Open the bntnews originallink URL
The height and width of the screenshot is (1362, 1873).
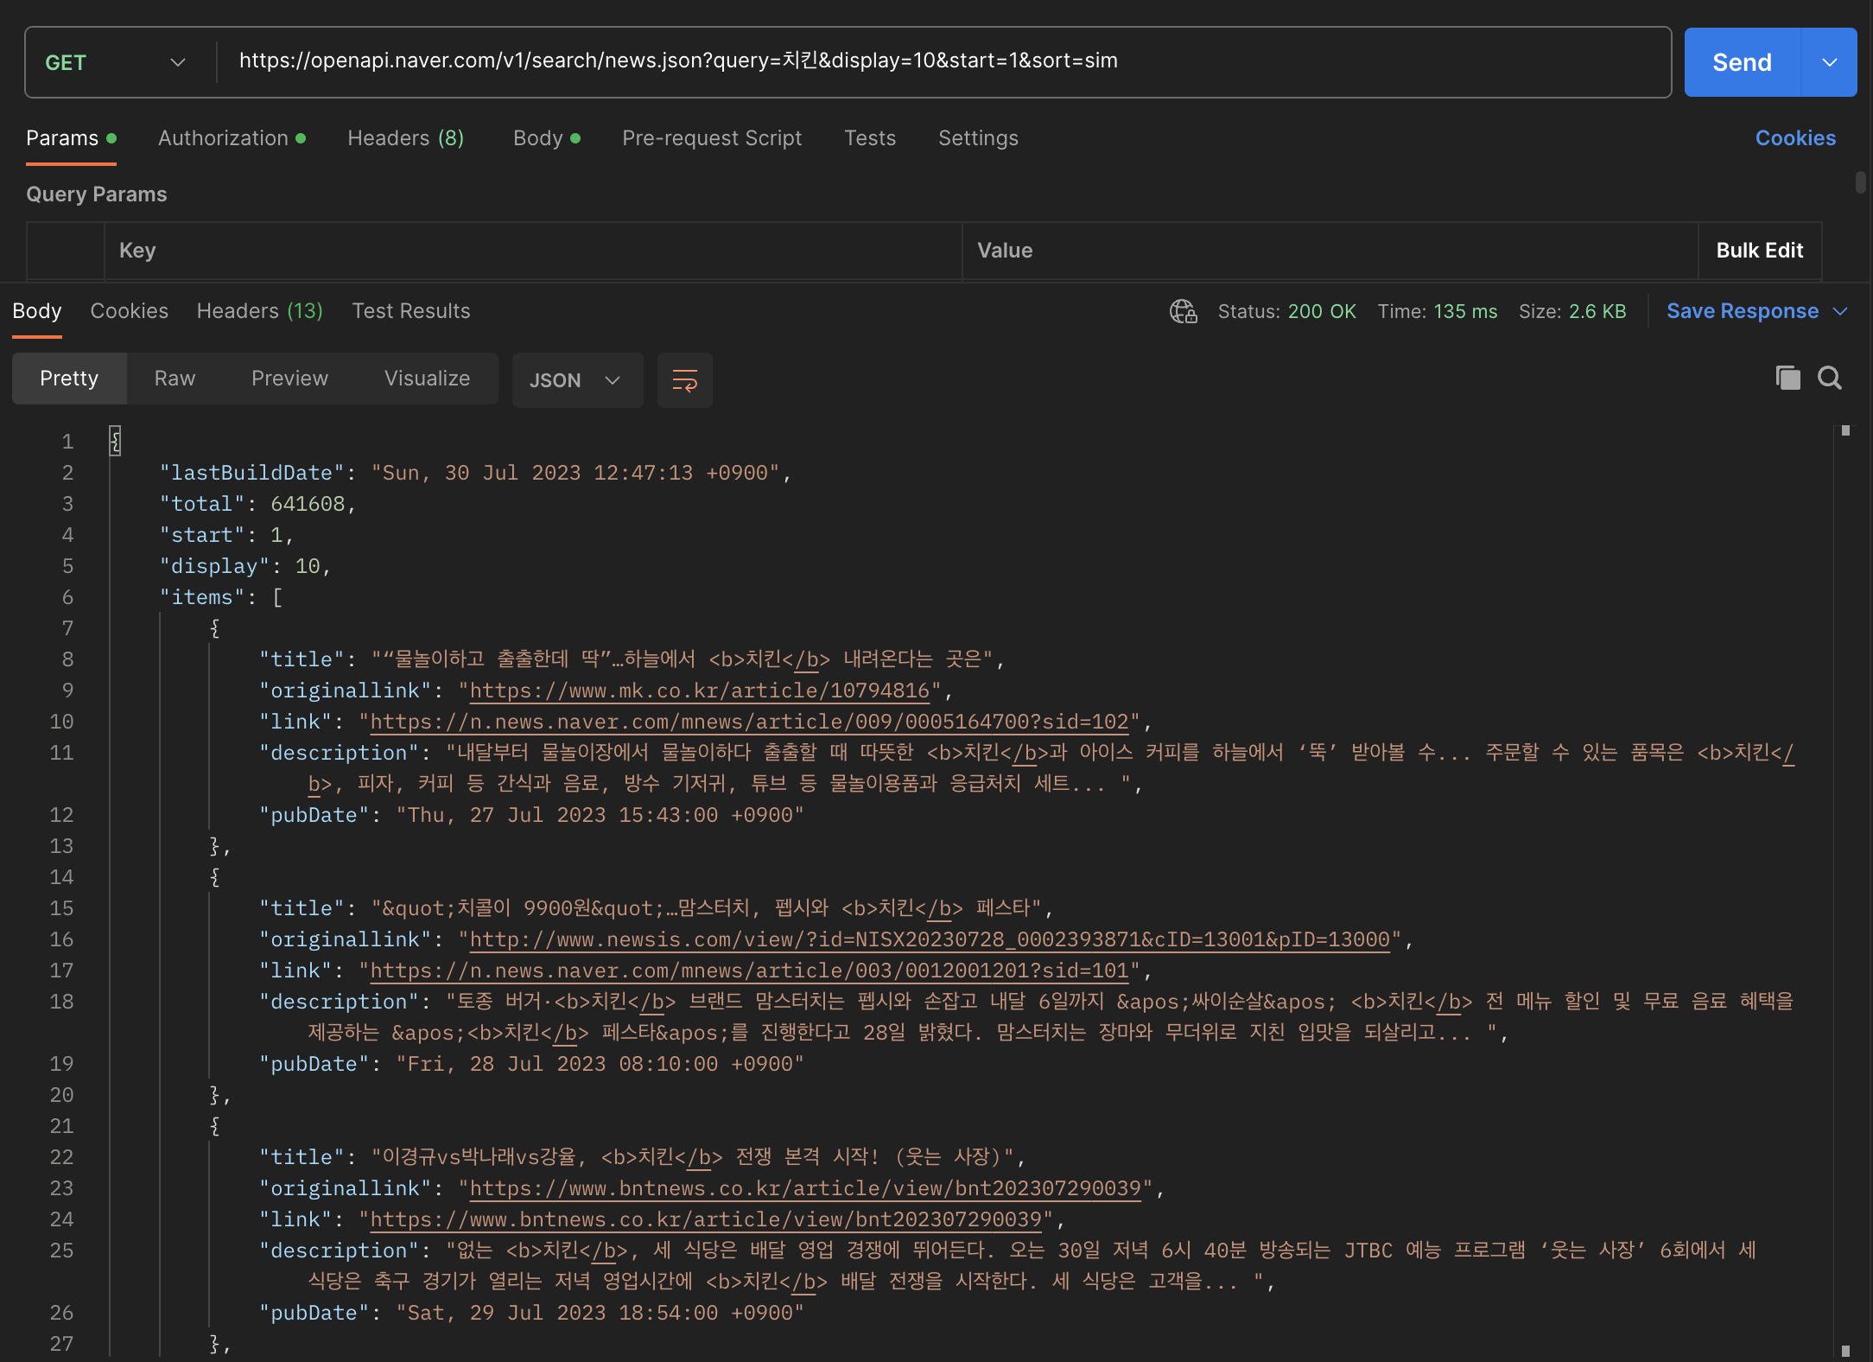pos(805,1188)
